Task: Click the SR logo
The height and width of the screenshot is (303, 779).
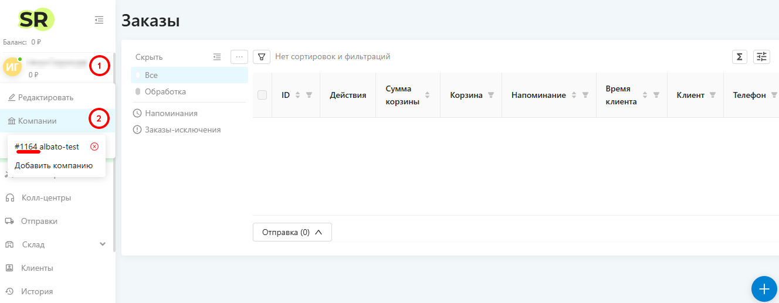Action: click(36, 20)
